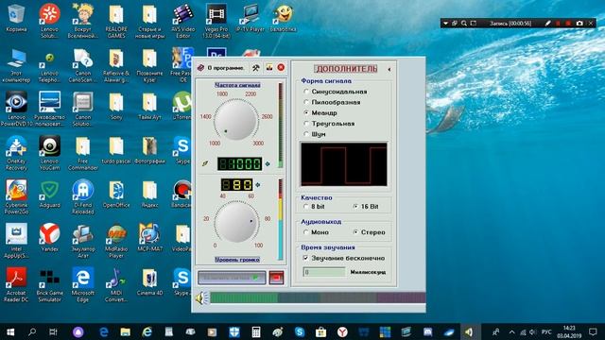Click the speaker icon beside the level bar
This screenshot has height=340, width=605.
201,298
